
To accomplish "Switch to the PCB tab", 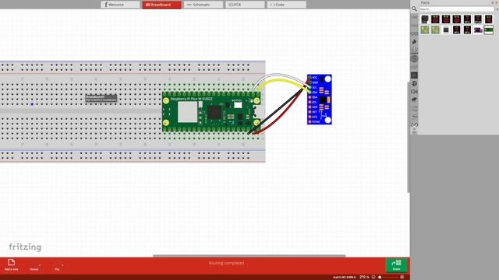I will click(x=245, y=5).
